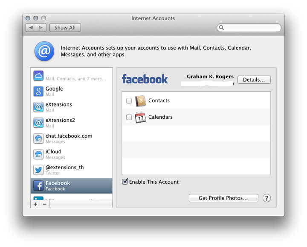The width and height of the screenshot is (307, 247).
Task: Select the Facebook account row label
Action: 58,183
